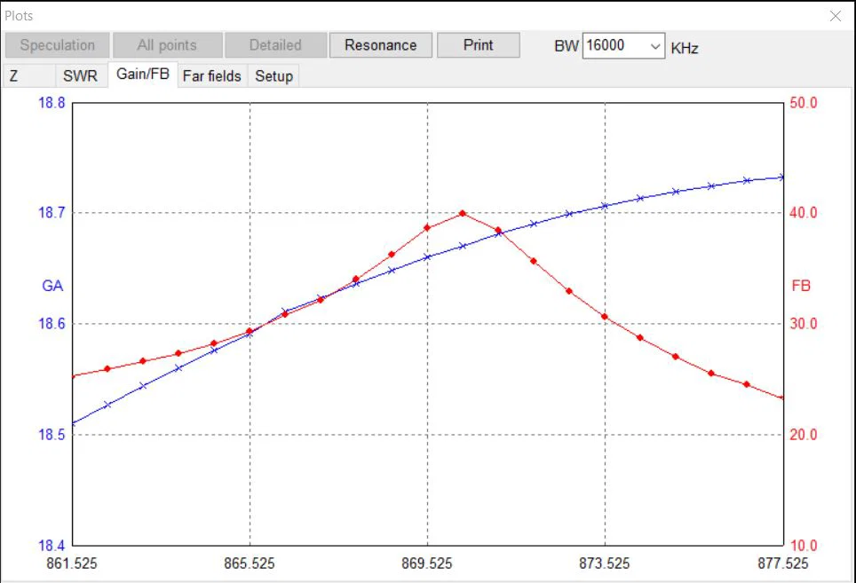This screenshot has height=583, width=856.
Task: Click the 877.525 frequency axis label
Action: click(783, 563)
